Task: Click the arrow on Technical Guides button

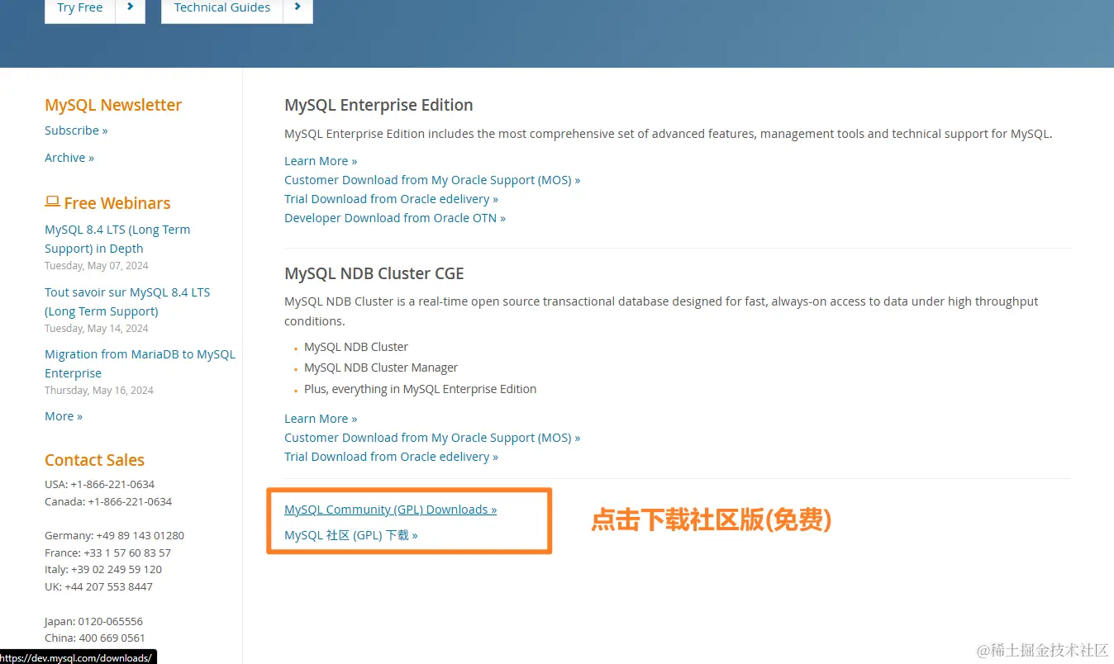Action: pos(298,8)
